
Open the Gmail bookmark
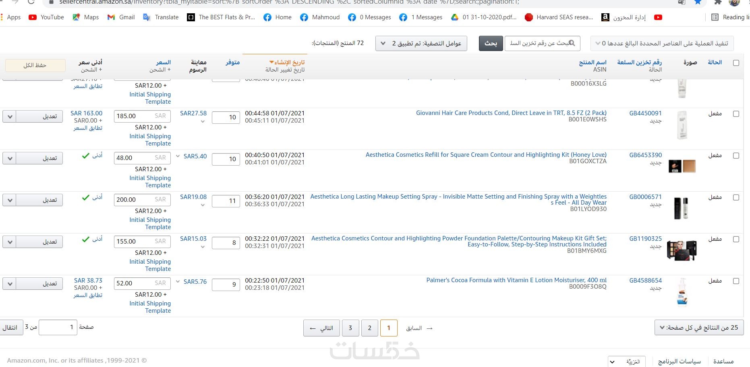click(121, 17)
